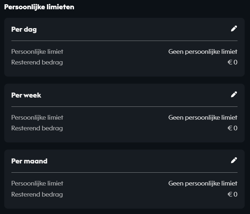
Task: Click the Persoonlijke limiet label under Per maand
Action: click(x=37, y=183)
